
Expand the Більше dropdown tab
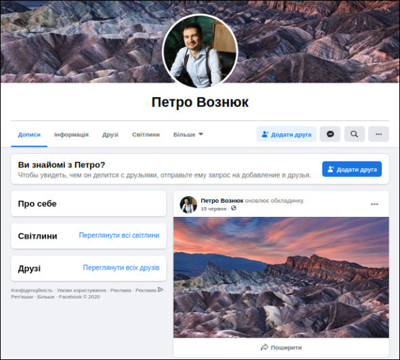click(x=188, y=134)
